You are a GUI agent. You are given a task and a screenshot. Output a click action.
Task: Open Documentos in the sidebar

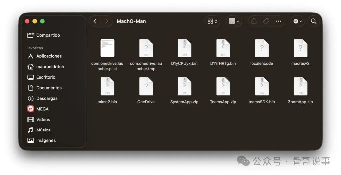[x=45, y=88]
